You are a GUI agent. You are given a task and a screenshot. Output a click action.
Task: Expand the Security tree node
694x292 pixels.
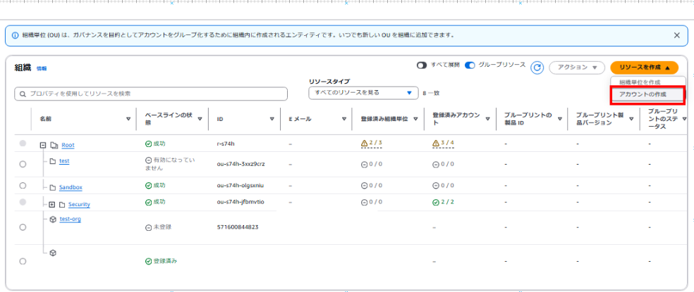(x=51, y=205)
